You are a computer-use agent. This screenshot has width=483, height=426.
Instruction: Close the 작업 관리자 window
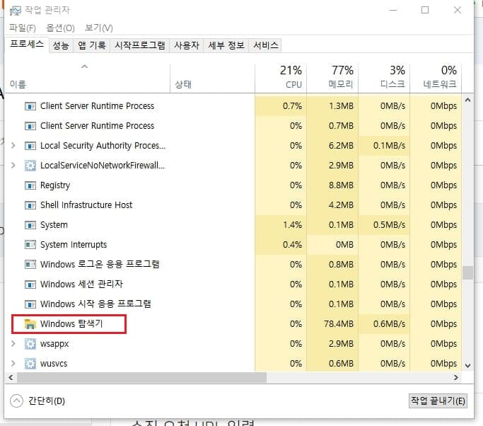pos(458,10)
